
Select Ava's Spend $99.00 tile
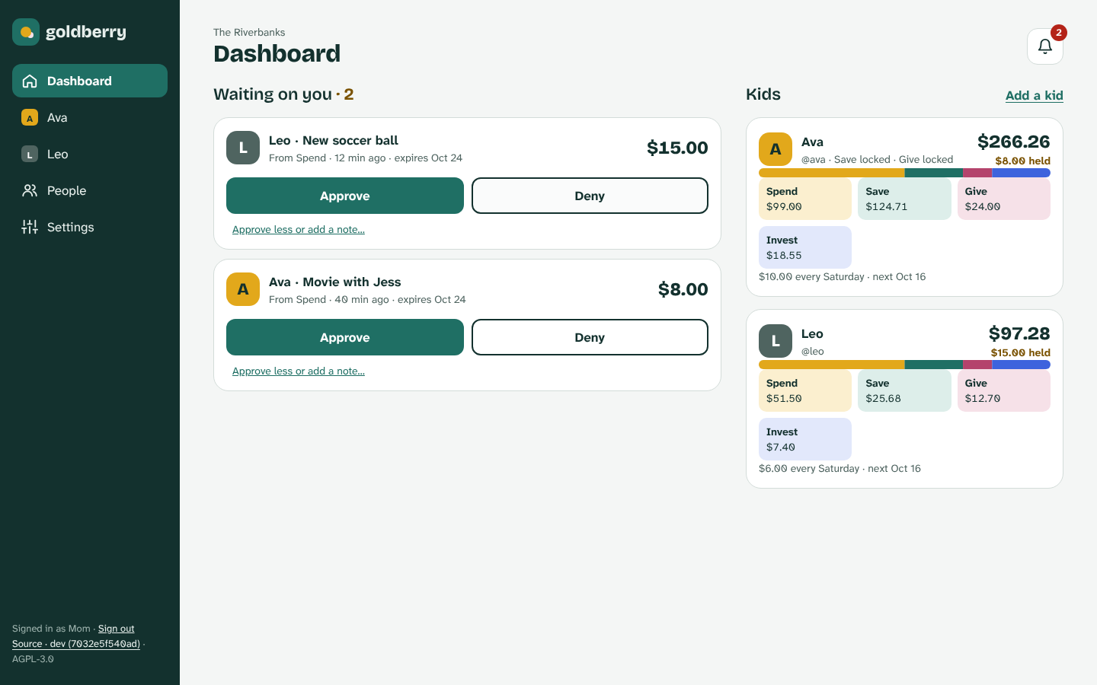[x=805, y=199]
